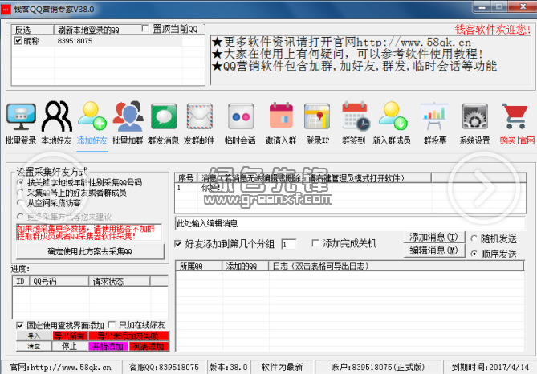Click 客服QQ:839518075 in status bar
The height and width of the screenshot is (374, 537).
tap(164, 367)
